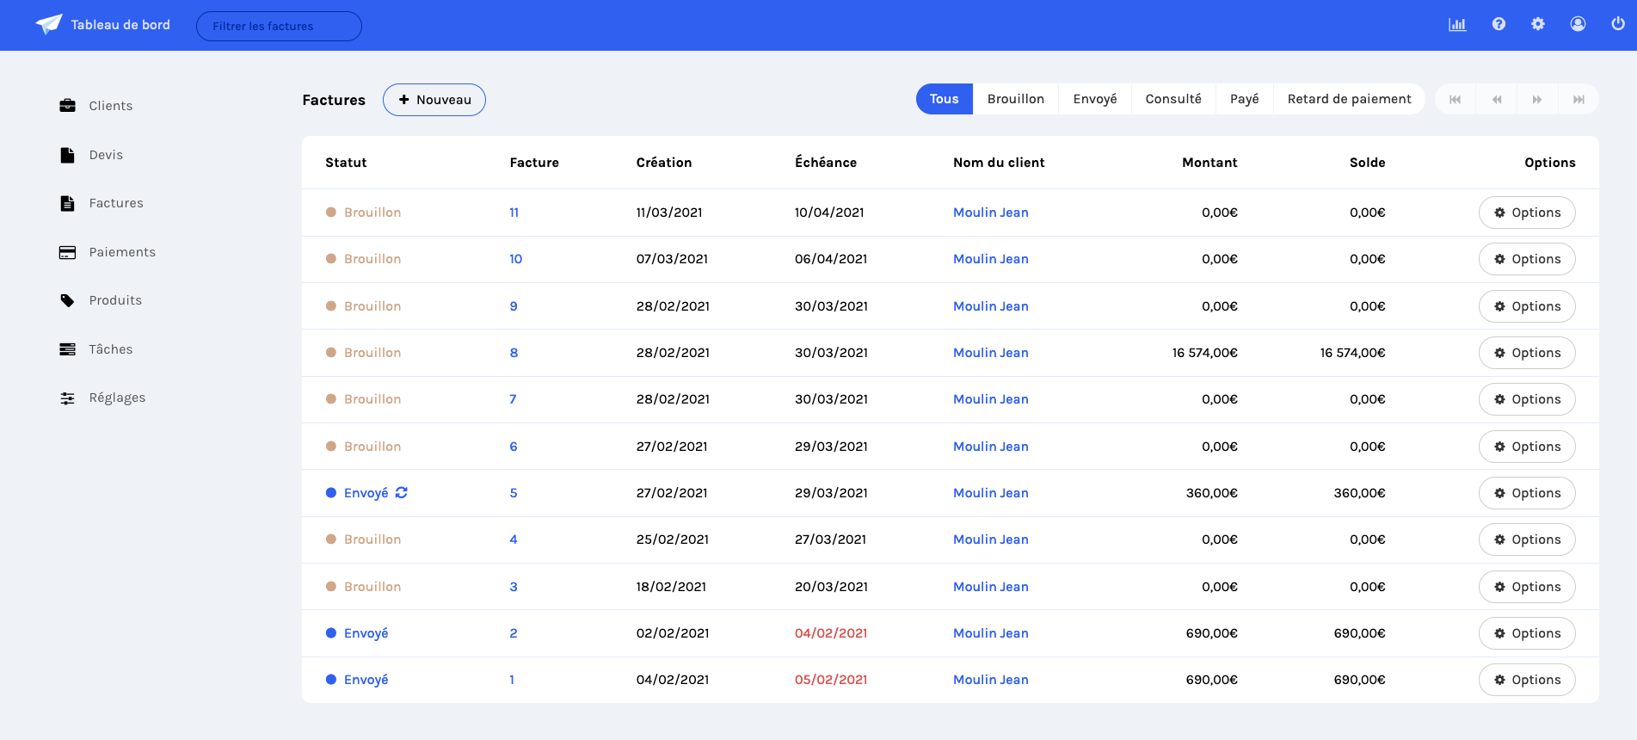The height and width of the screenshot is (740, 1637).
Task: Click creation date 25/02/2021
Action: coord(673,540)
